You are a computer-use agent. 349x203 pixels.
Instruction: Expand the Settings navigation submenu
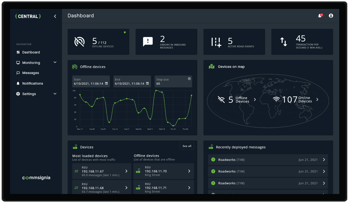55,94
